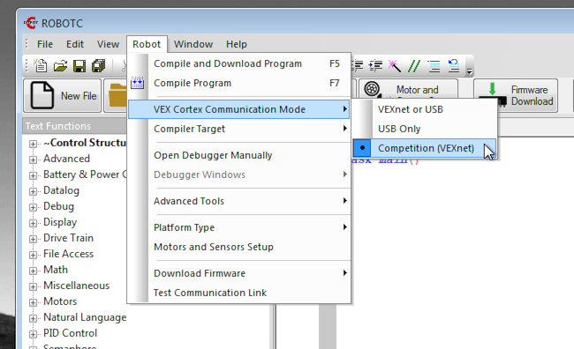Click the Open File folder button
This screenshot has height=349, width=574.
point(116,96)
